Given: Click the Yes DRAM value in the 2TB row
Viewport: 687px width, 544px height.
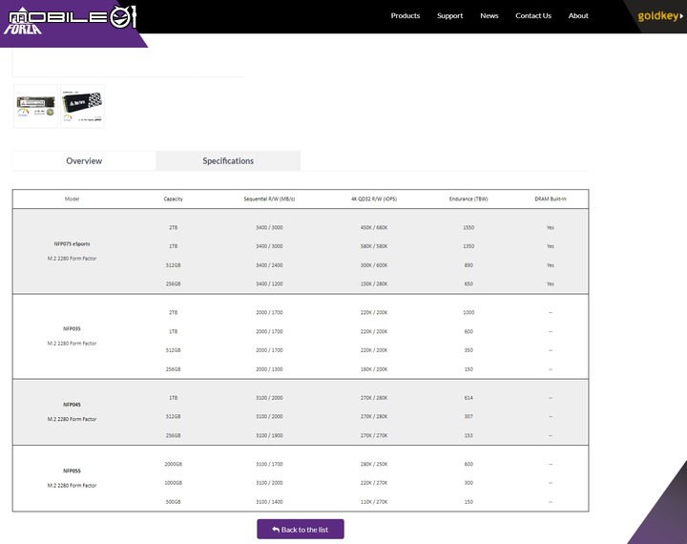Looking at the screenshot, I should click(551, 227).
